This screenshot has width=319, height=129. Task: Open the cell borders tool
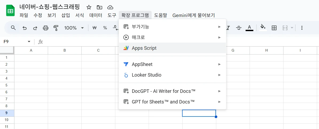tap(274, 28)
